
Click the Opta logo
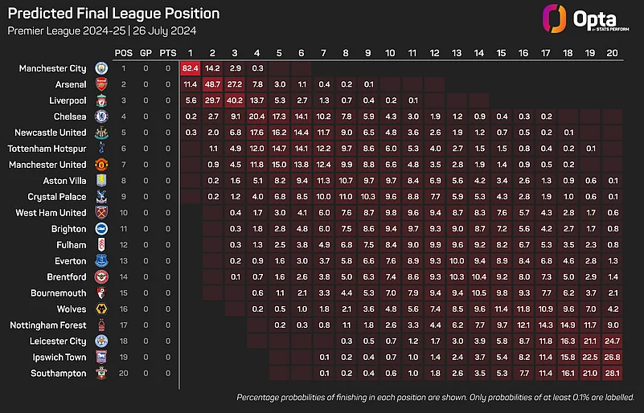(572, 18)
